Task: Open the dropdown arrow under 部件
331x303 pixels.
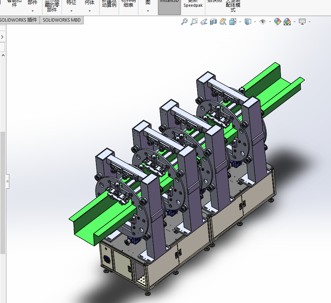Action: click(x=32, y=11)
